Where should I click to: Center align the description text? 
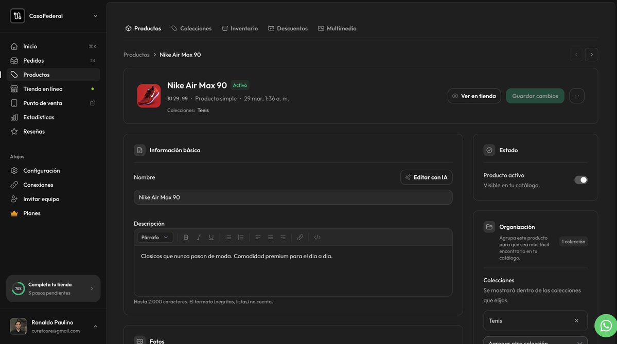pos(270,238)
